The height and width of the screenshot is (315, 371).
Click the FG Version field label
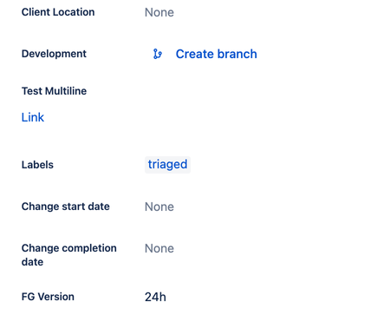(x=48, y=297)
